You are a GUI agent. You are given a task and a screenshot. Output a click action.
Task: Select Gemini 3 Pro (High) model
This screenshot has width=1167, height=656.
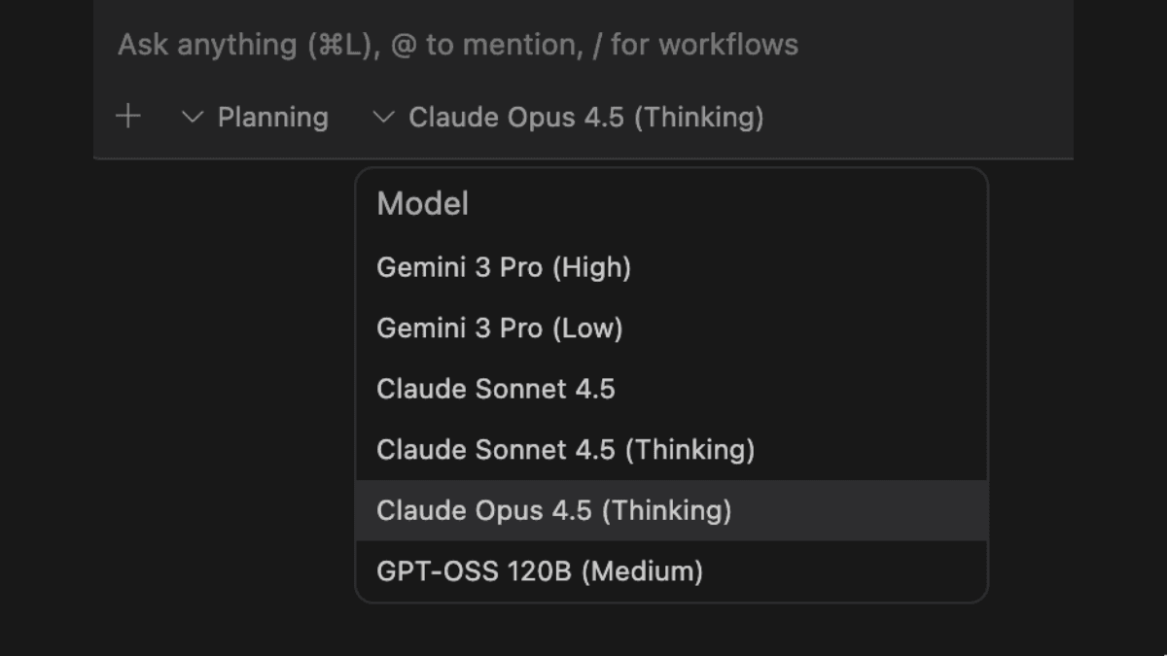coord(504,267)
